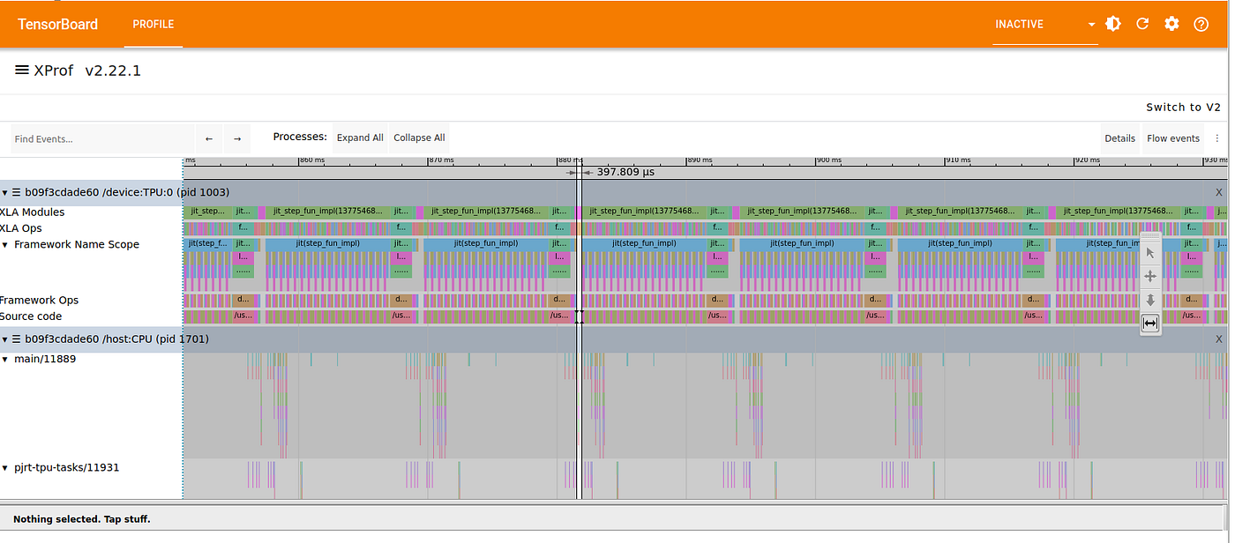
Task: Select the timing mouse mode tool
Action: pos(1149,324)
